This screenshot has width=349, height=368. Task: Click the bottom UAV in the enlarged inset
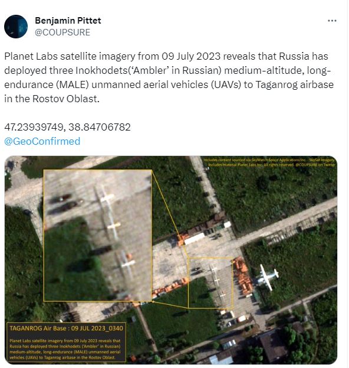point(127,264)
